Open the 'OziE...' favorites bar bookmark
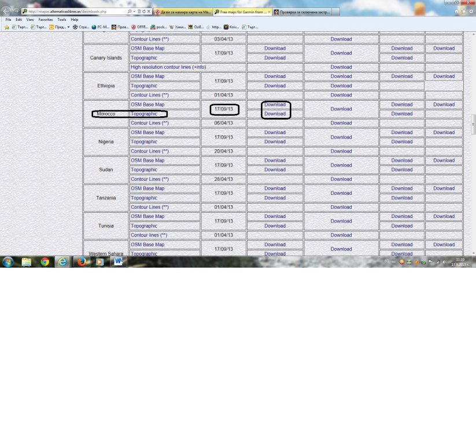This screenshot has height=444, width=476. (196, 27)
